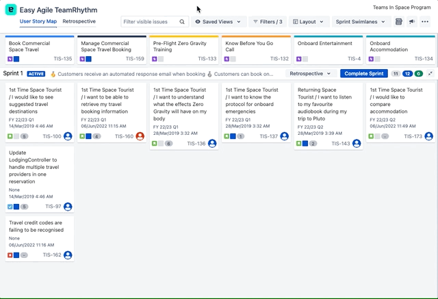The image size is (438, 299).
Task: Click the task type checkbox icon on TIS-97
Action: [x=10, y=206]
